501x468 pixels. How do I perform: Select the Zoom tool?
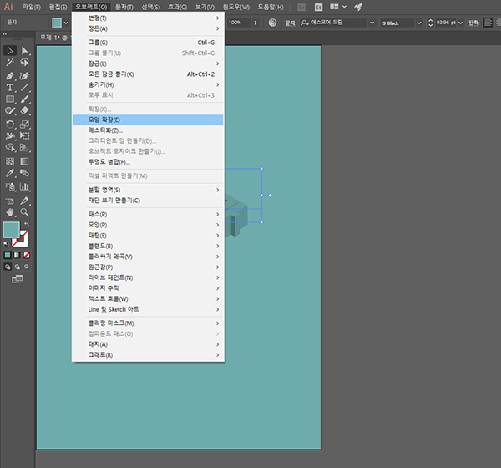pyautogui.click(x=24, y=212)
